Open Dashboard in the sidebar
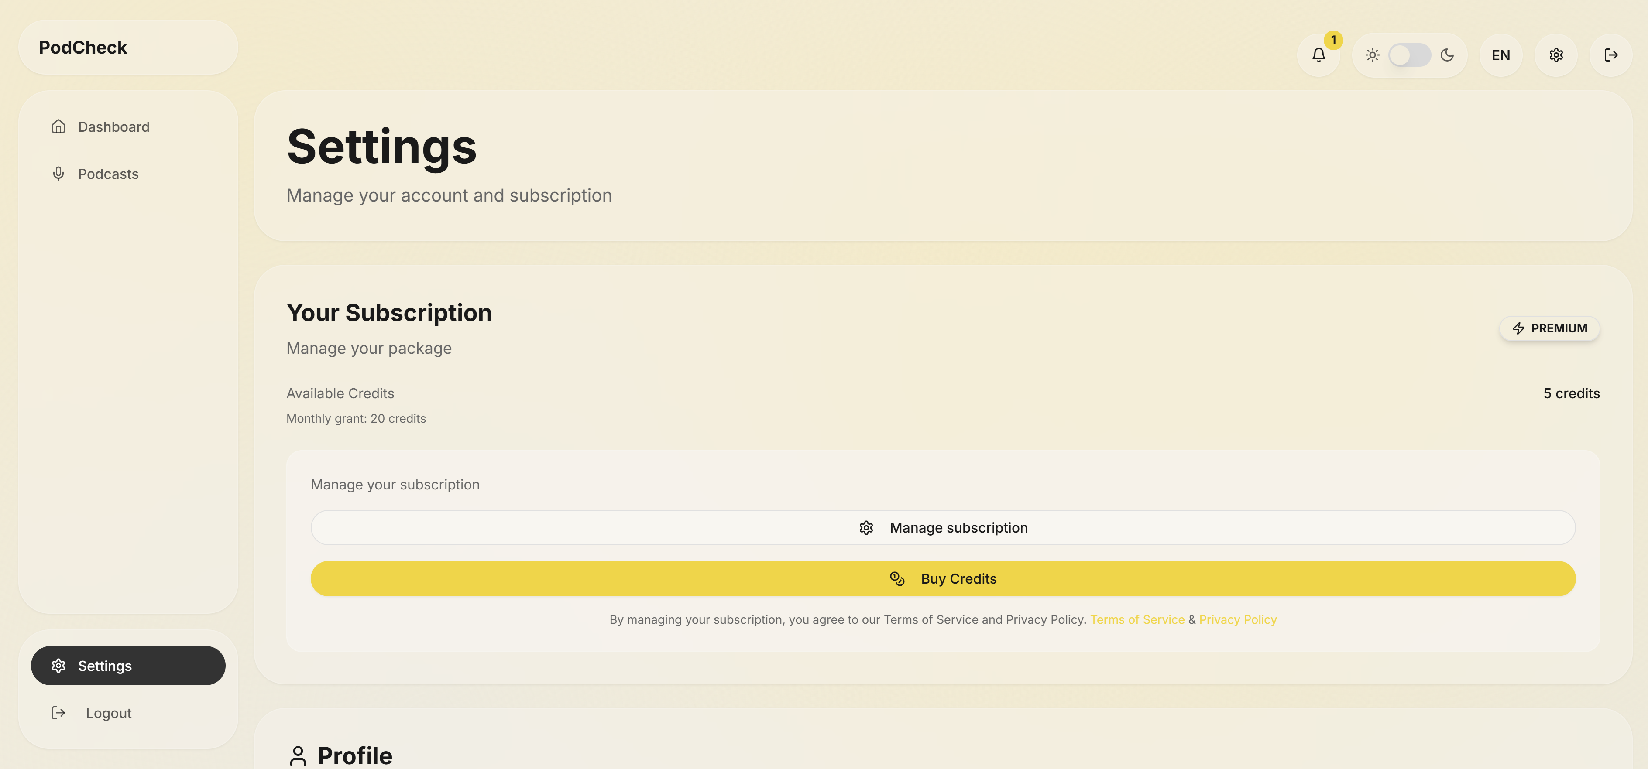The height and width of the screenshot is (769, 1648). [x=113, y=126]
